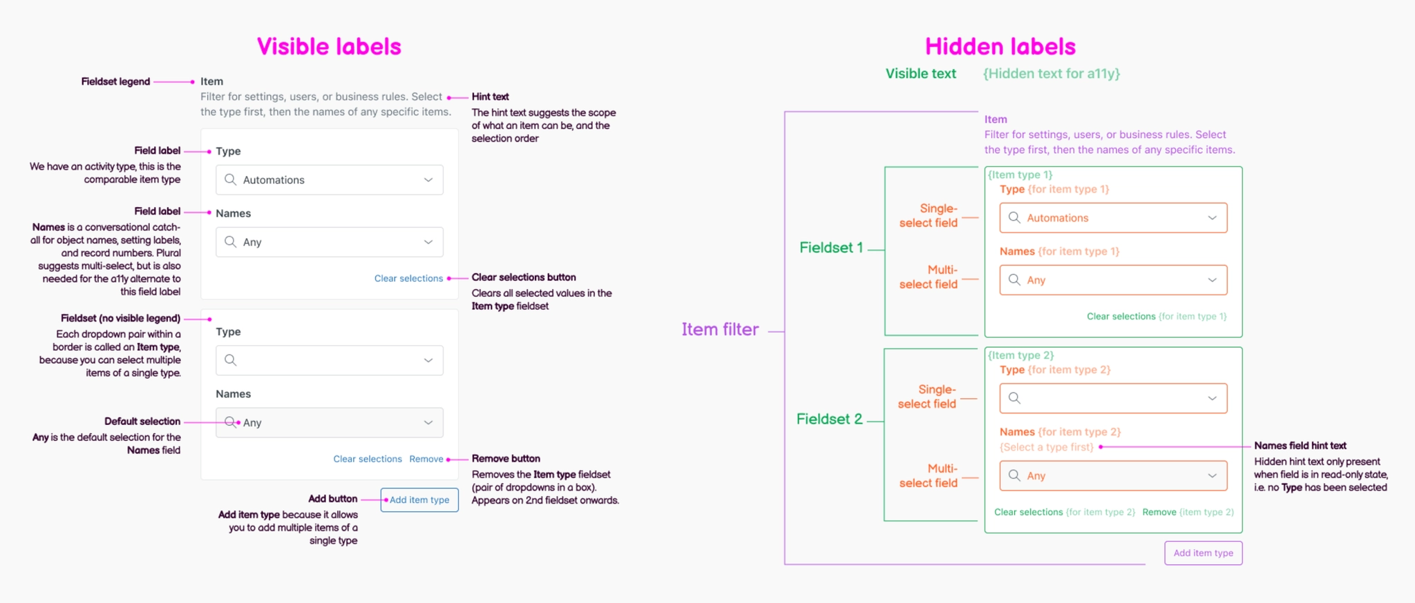Click the Remove link in the second fieldset

tap(426, 459)
